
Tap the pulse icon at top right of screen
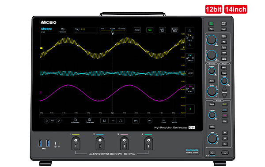click(x=190, y=30)
